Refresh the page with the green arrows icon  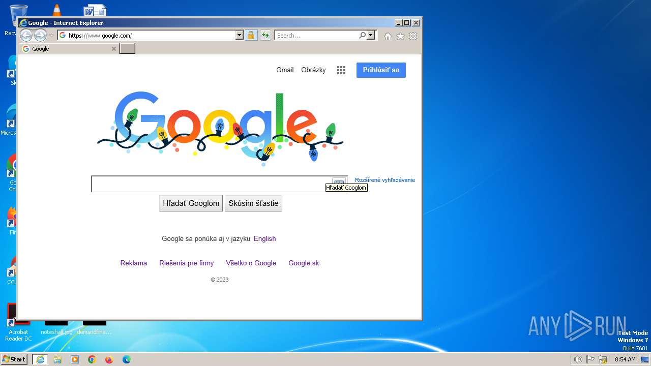pyautogui.click(x=265, y=36)
